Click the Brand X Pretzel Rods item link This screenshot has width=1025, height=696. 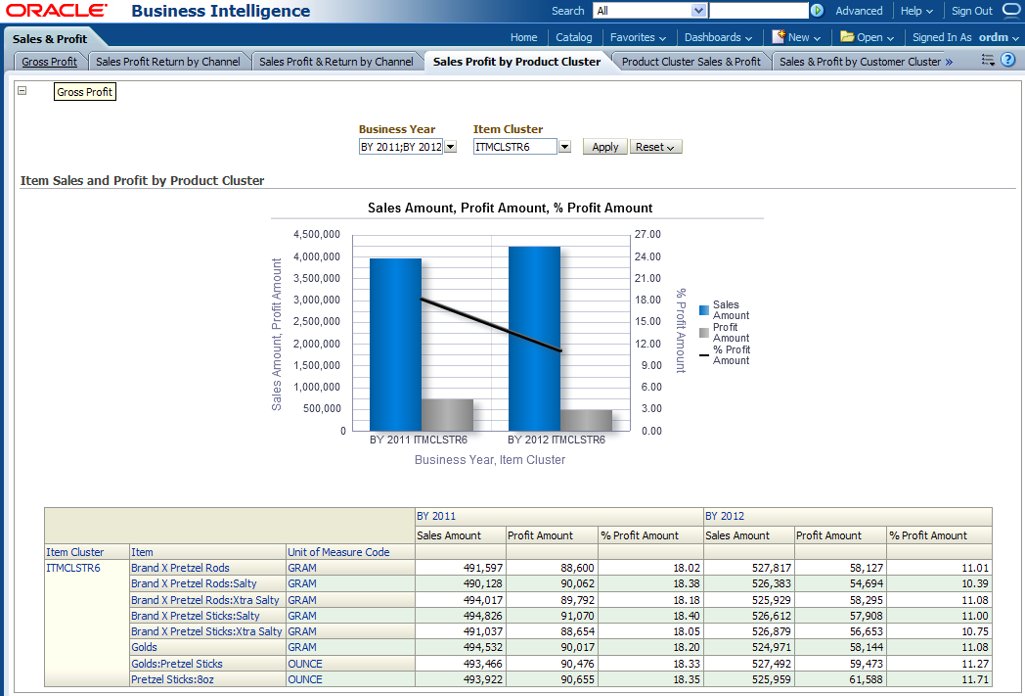[180, 568]
